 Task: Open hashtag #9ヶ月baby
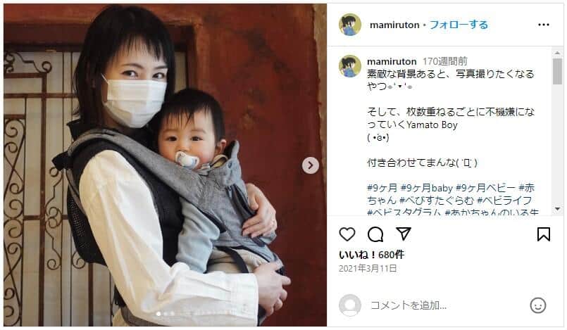(426, 188)
